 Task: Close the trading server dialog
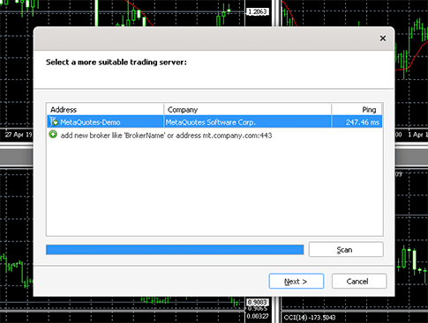point(383,39)
